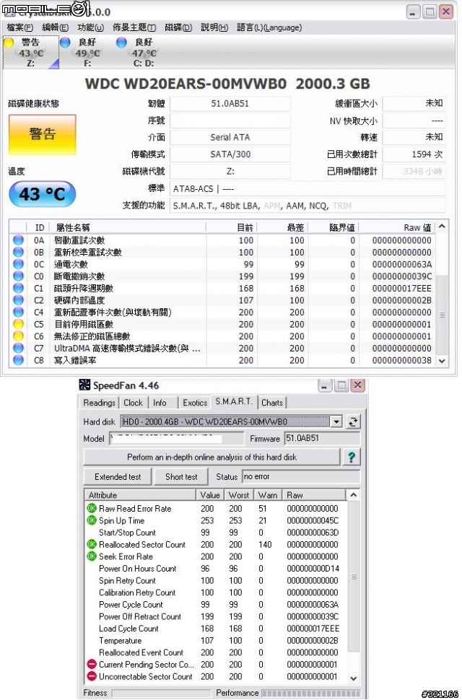Click the firmware field 51.0AB51 in CrystalDiskInfo
This screenshot has height=700, width=462.
coord(230,104)
